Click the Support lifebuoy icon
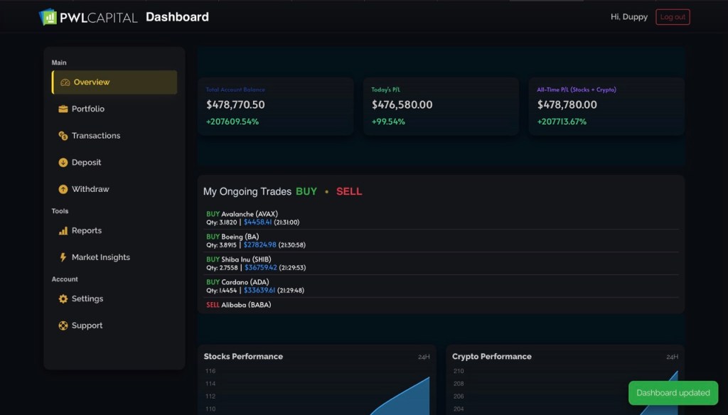The height and width of the screenshot is (415, 728). point(63,325)
